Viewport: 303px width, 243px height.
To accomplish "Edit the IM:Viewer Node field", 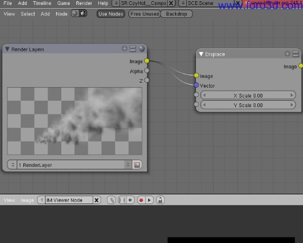I will [x=69, y=200].
